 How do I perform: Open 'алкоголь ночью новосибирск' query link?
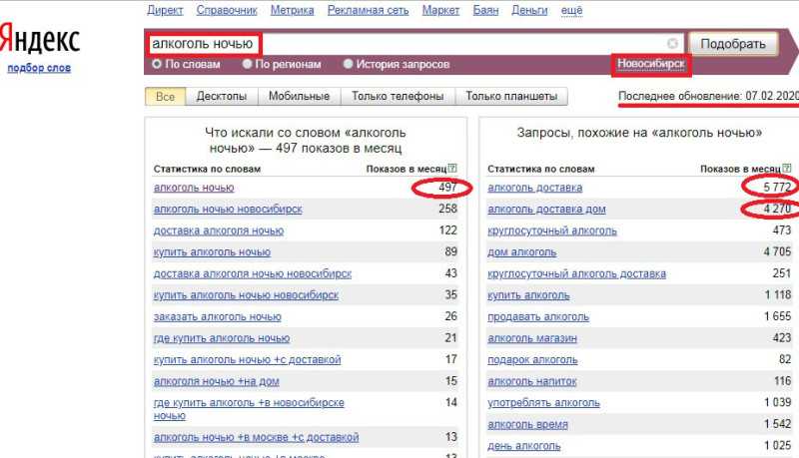point(228,210)
